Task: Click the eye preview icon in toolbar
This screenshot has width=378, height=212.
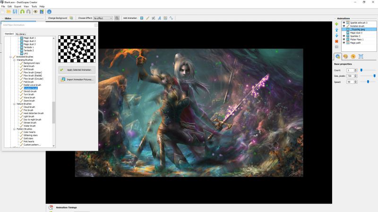Action: [x=35, y=11]
